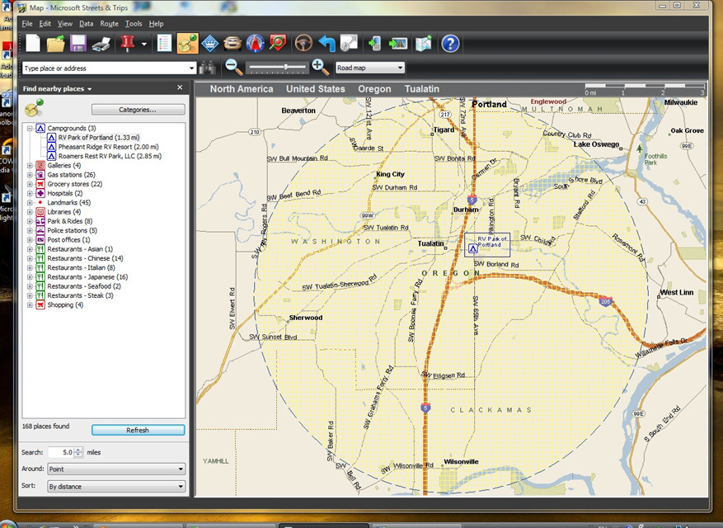
Task: Open the Route menu
Action: click(x=109, y=24)
